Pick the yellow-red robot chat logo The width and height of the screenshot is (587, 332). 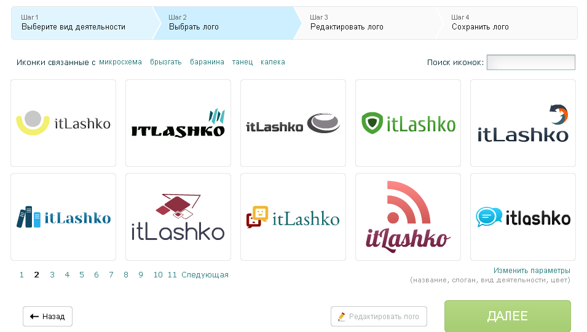[x=293, y=217]
